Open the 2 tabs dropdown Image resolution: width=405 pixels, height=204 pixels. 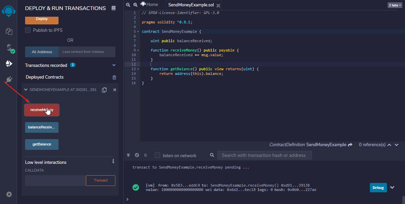pos(395,5)
